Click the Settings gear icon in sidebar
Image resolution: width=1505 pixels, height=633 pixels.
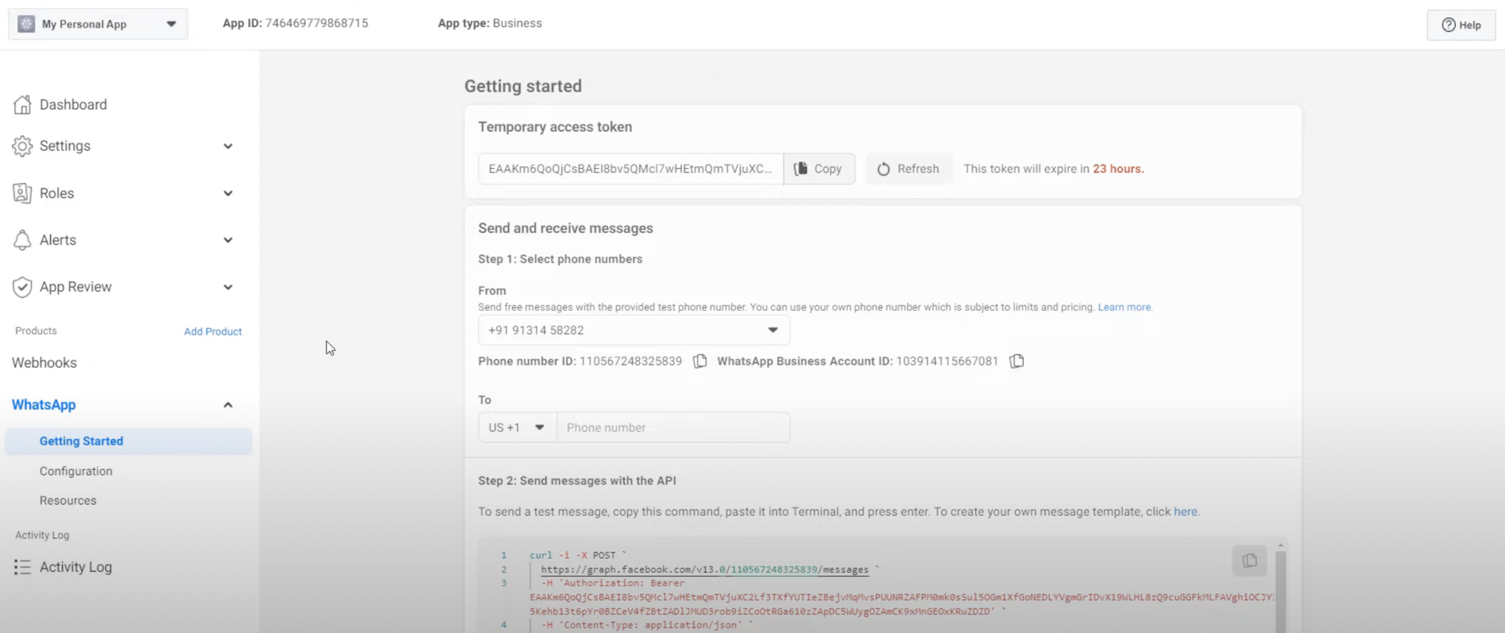[22, 146]
